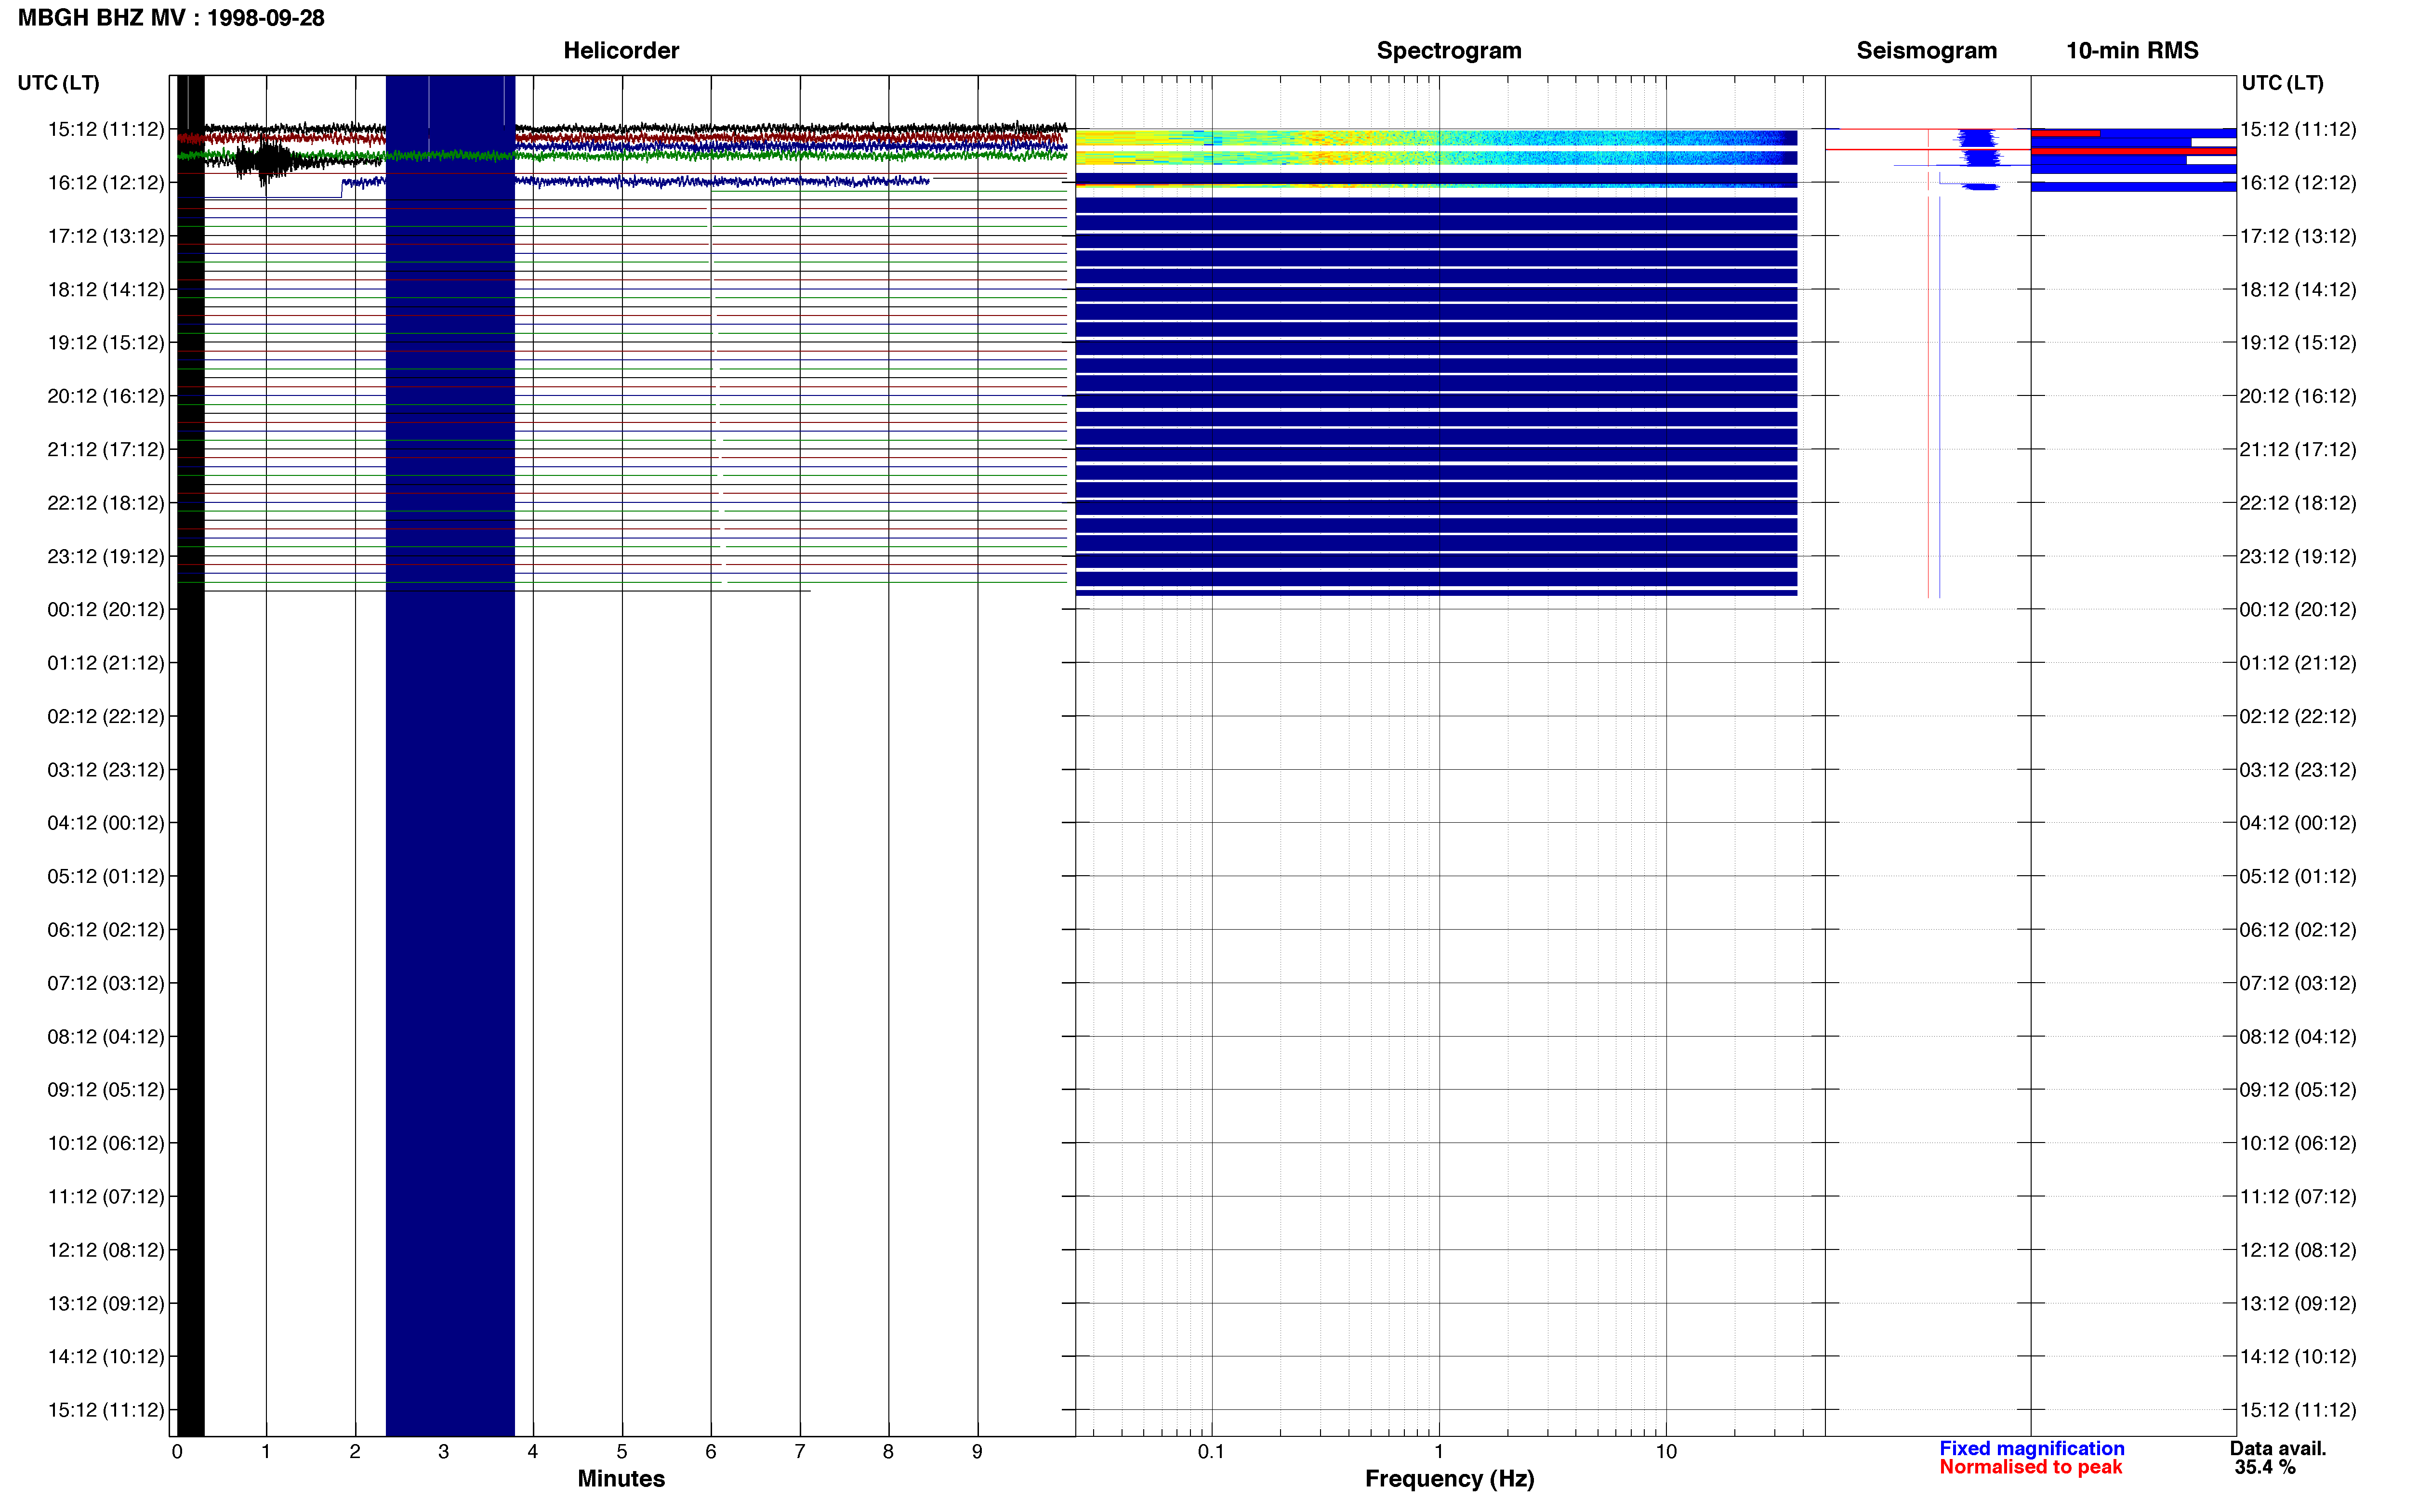This screenshot has height=1512, width=2418.
Task: Click the left-axis '00:12 (20:12)' time label
Action: tap(106, 609)
